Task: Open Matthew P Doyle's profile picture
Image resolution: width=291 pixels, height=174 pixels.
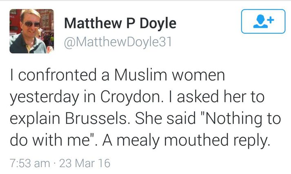Action: pyautogui.click(x=31, y=31)
